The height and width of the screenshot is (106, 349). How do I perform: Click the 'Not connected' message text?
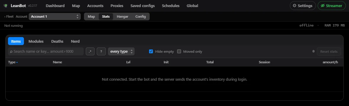174,79
